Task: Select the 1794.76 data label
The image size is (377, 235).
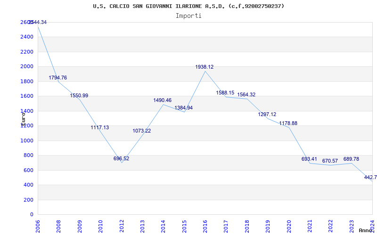Action: (57, 78)
